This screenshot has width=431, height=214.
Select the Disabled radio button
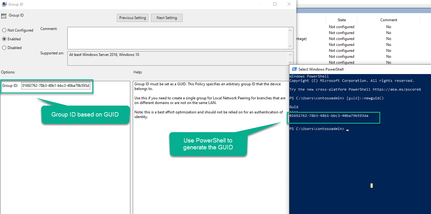(x=4, y=48)
